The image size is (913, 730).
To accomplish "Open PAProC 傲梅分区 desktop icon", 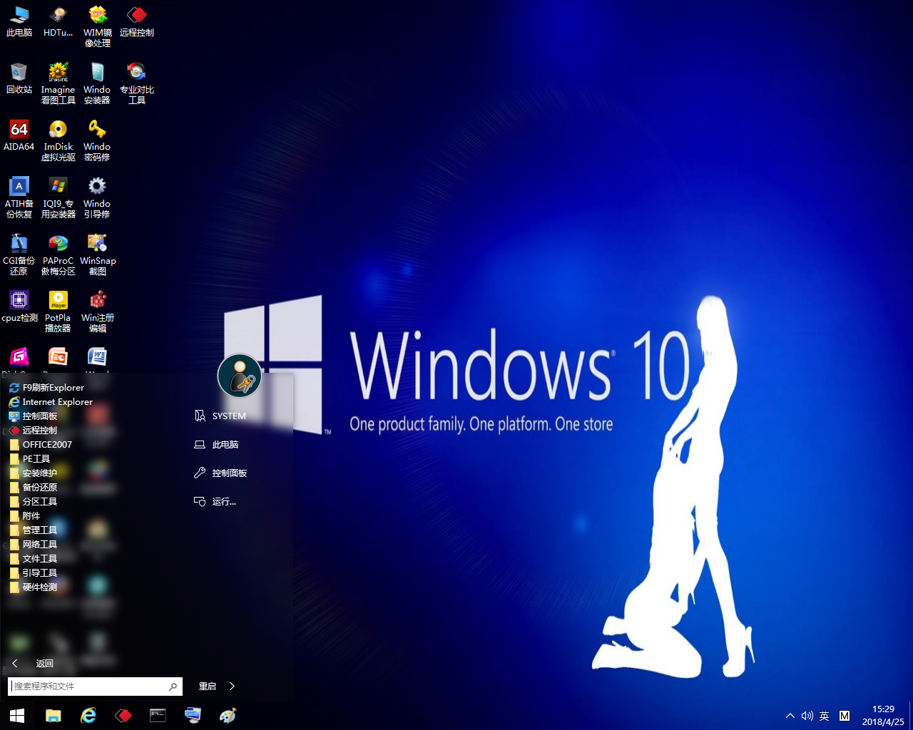I will click(x=58, y=255).
